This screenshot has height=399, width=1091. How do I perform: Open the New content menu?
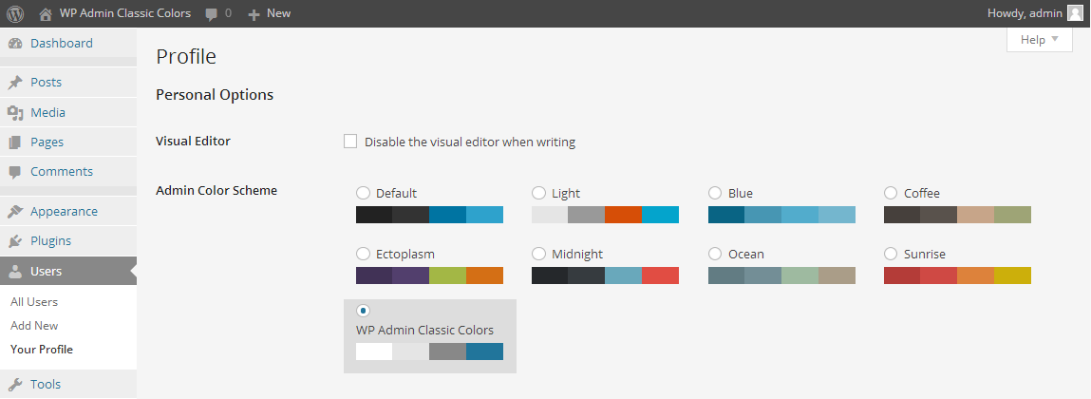[270, 13]
